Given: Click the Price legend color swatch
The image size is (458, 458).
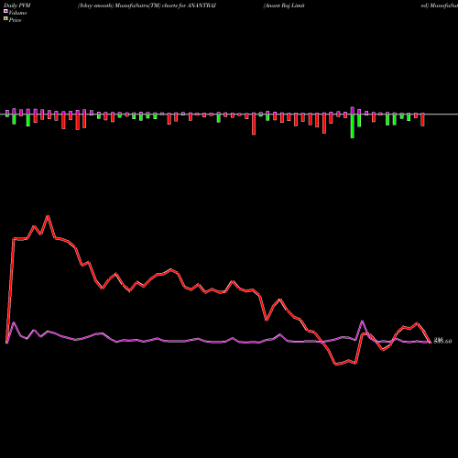Looking at the screenshot, I should click(x=5, y=19).
